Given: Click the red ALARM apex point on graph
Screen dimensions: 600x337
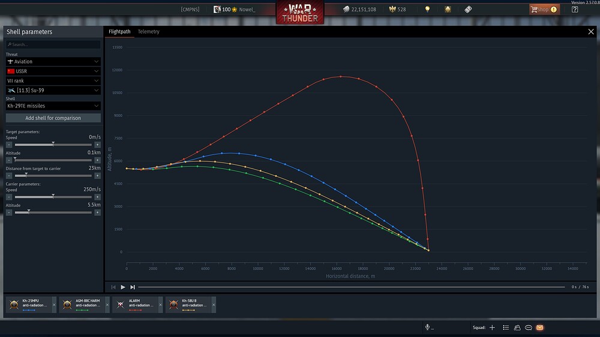Looking at the screenshot, I should [x=341, y=77].
